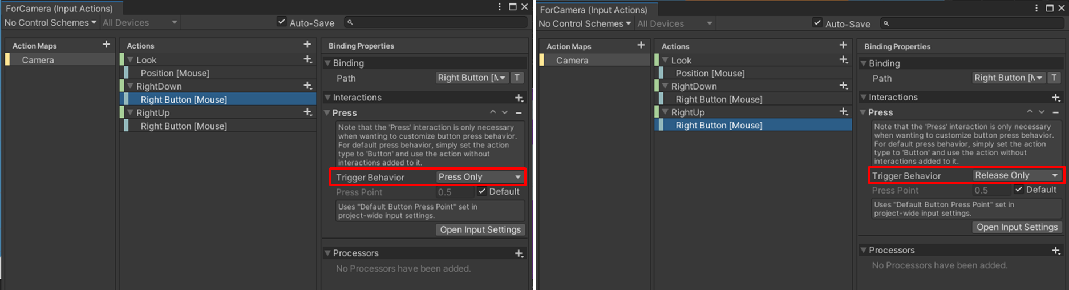Image resolution: width=1069 pixels, height=290 pixels.
Task: Select Camera action map in right window
Action: click(x=594, y=60)
